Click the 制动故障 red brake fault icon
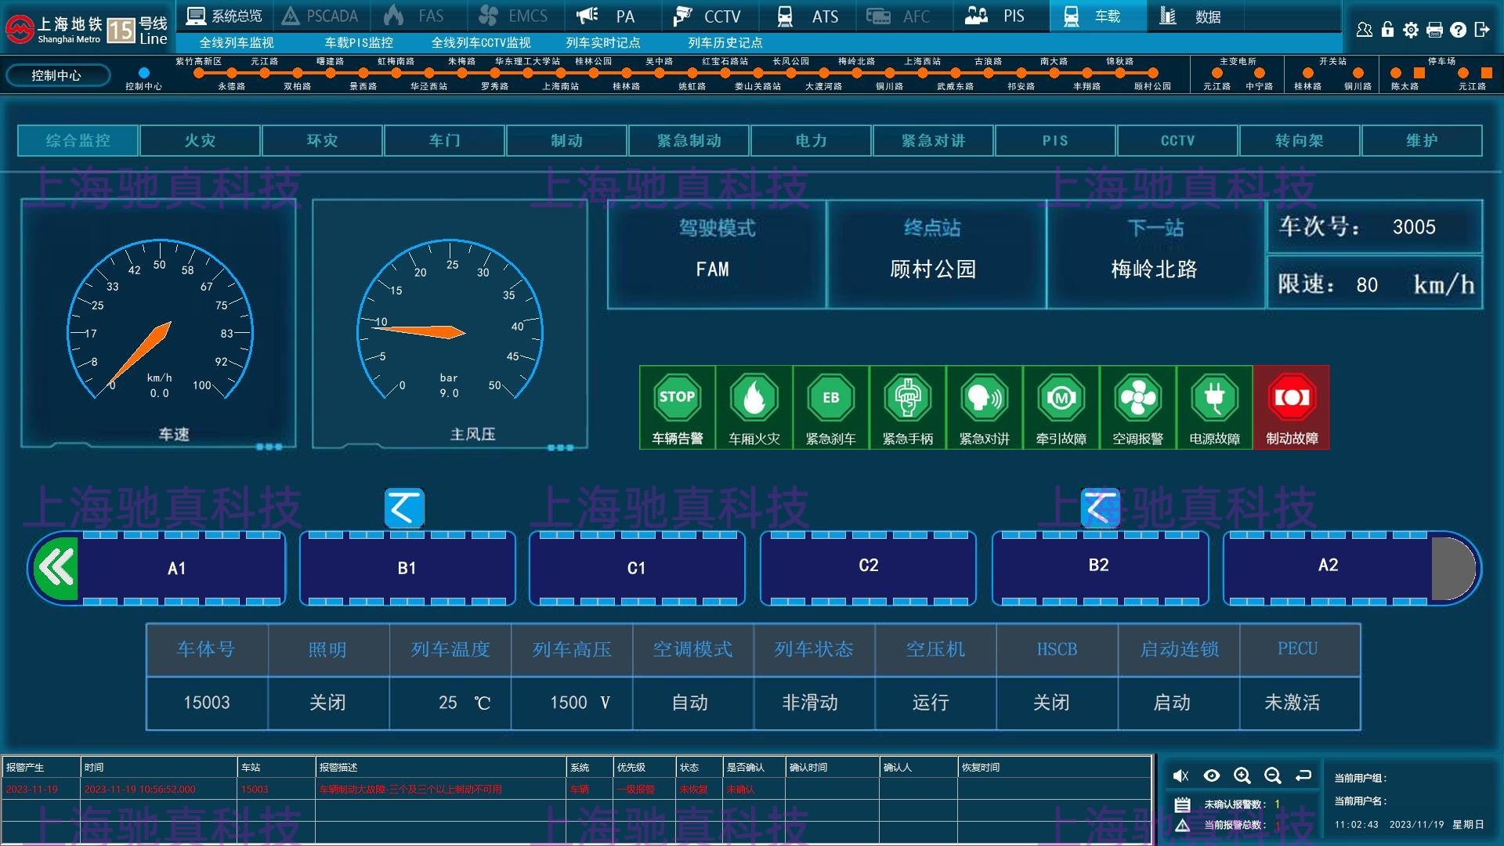Screen dimensions: 1504x846 tap(1291, 399)
